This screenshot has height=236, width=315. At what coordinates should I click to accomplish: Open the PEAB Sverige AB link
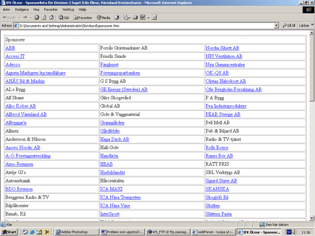pos(223,114)
